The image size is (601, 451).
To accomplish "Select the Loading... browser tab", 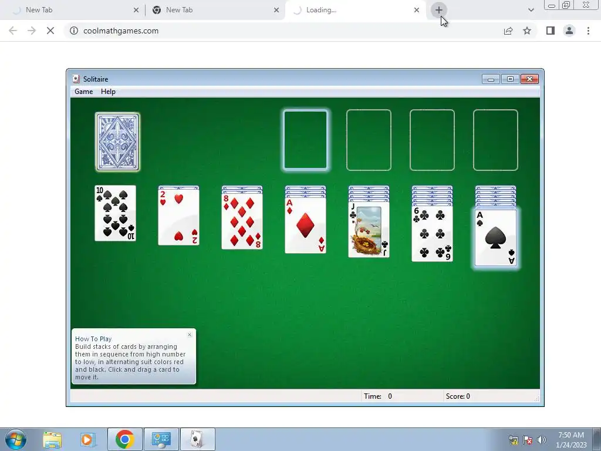I will [354, 10].
